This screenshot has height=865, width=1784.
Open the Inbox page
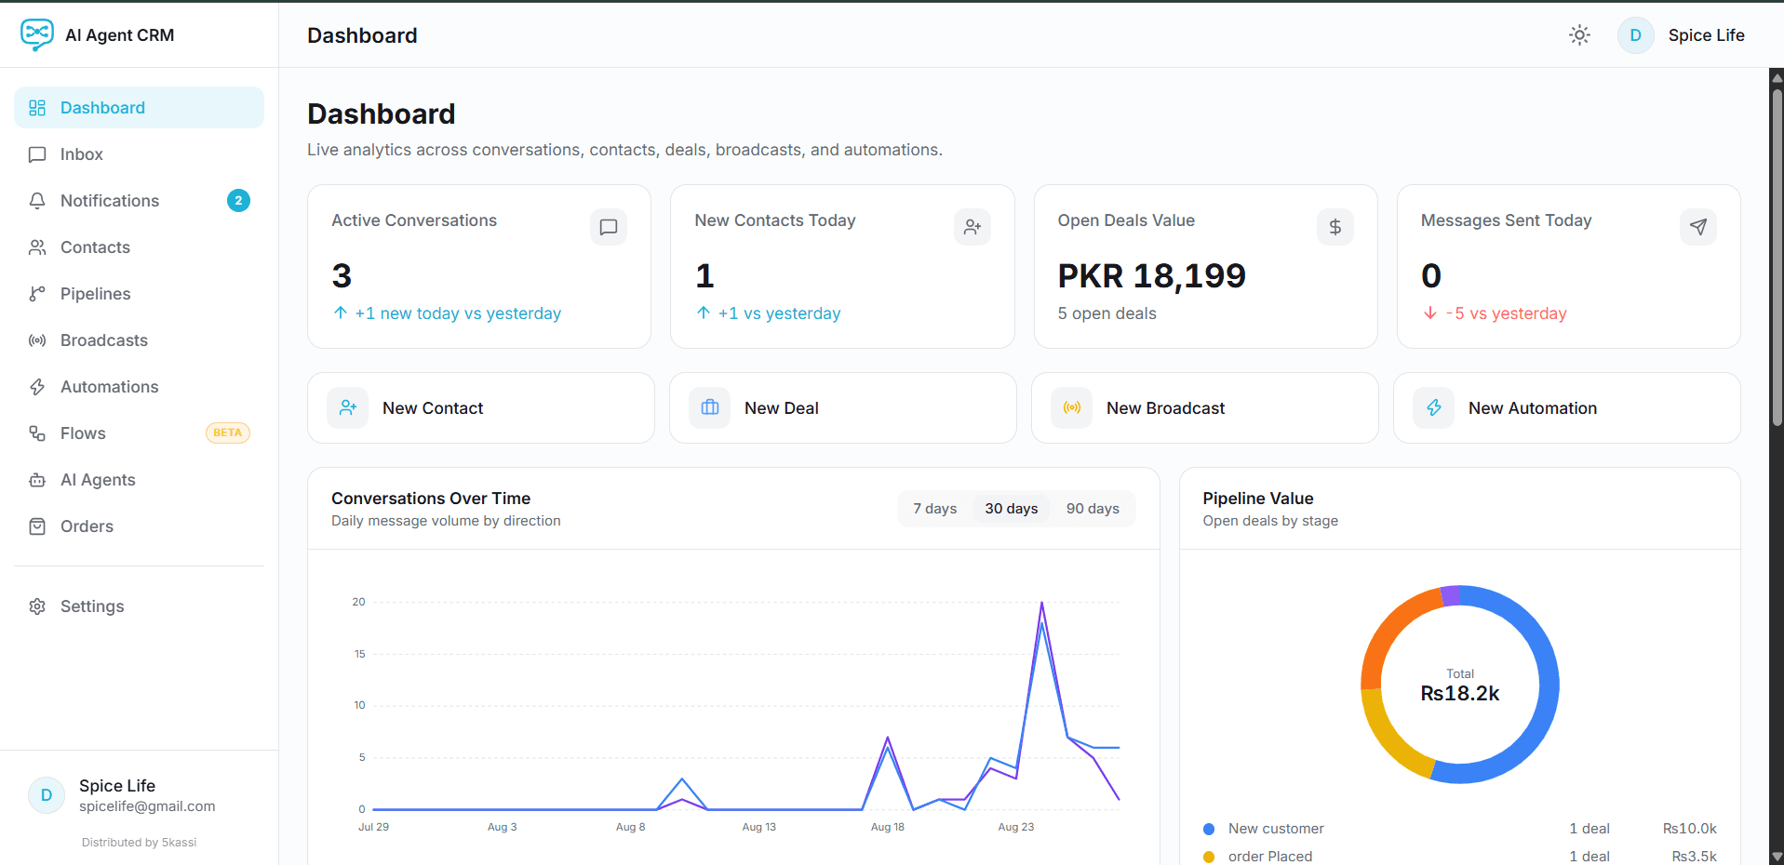140,154
